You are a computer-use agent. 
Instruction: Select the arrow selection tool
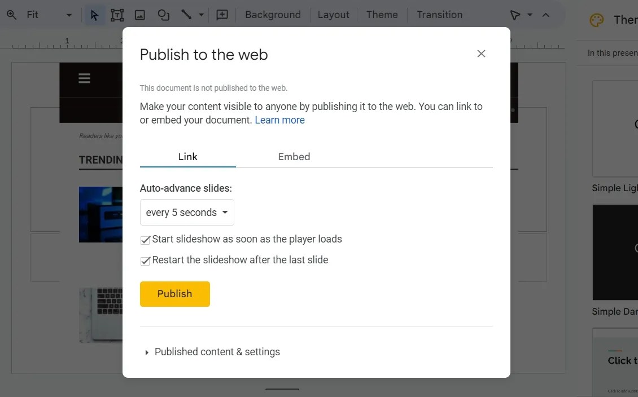pyautogui.click(x=94, y=15)
